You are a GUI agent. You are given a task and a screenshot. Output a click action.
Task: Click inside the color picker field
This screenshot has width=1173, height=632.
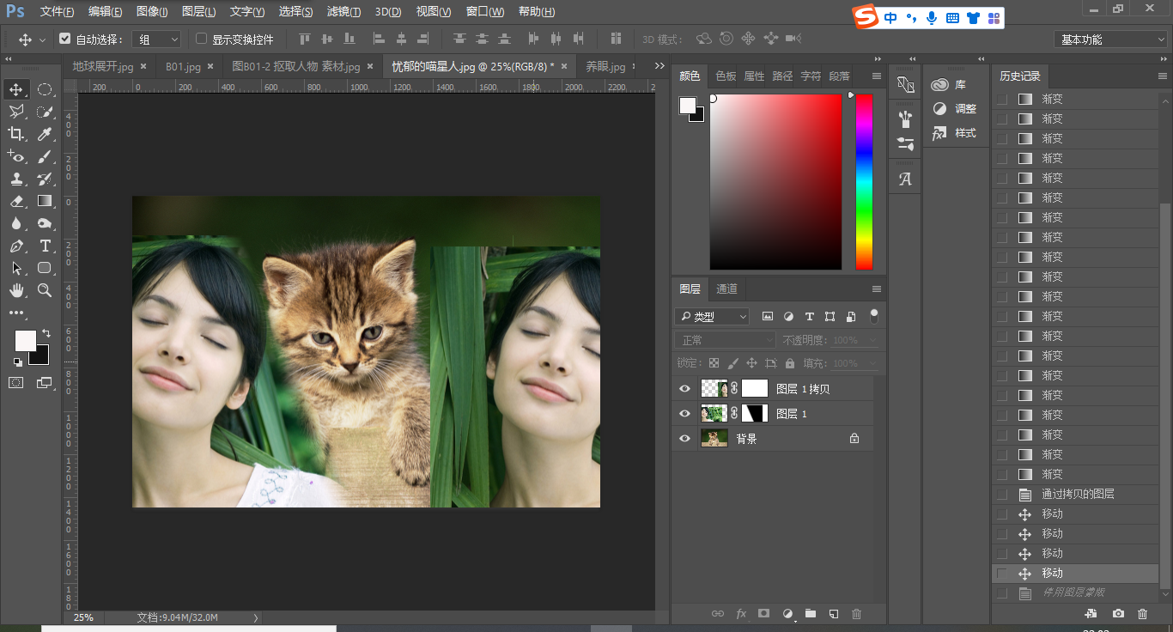[775, 182]
